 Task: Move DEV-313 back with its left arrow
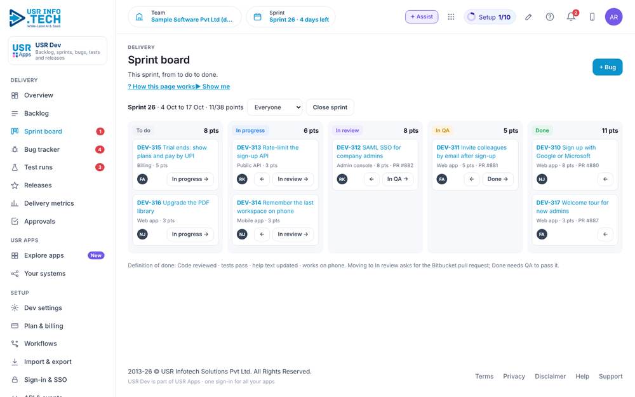coord(262,179)
